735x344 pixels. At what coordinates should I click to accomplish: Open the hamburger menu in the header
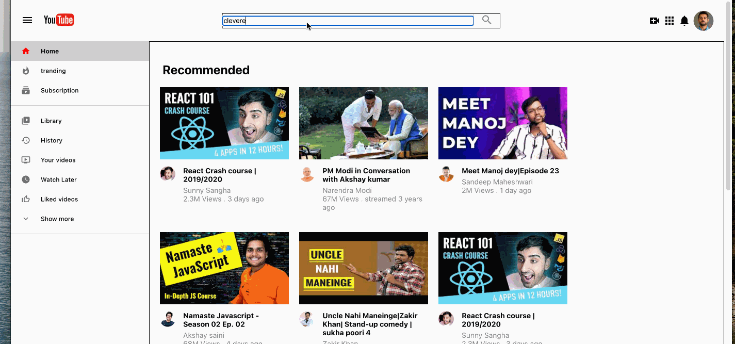27,20
